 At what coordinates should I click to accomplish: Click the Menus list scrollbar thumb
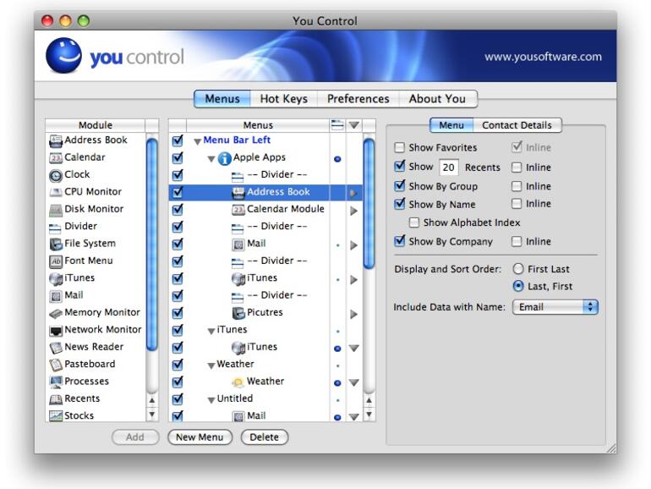(x=369, y=204)
